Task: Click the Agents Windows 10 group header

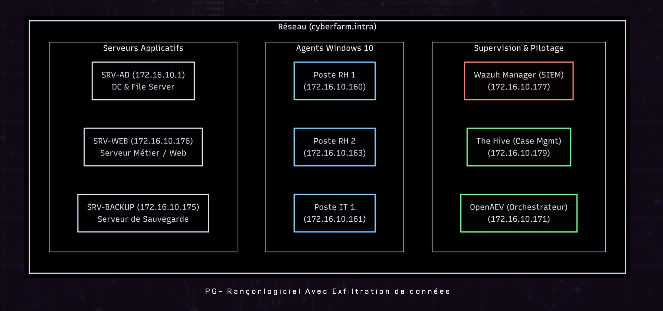Action: (x=334, y=48)
